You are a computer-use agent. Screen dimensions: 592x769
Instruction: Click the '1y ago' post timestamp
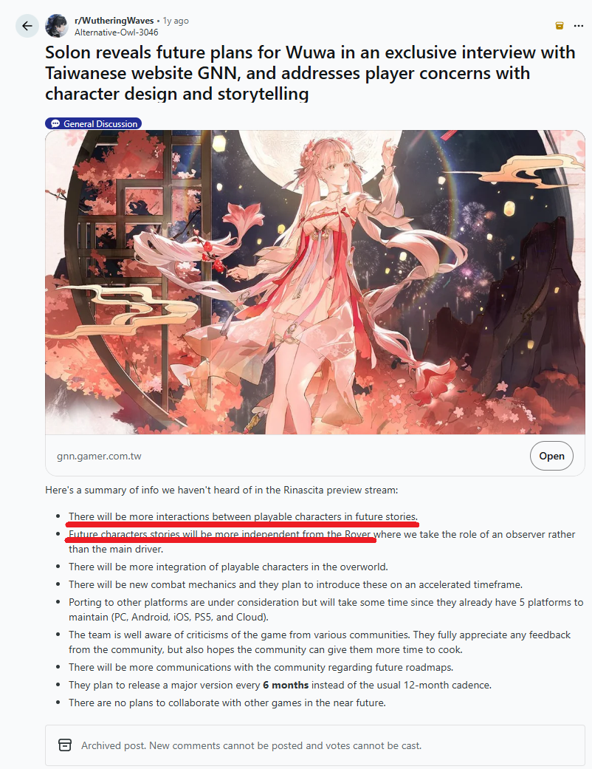click(x=176, y=21)
